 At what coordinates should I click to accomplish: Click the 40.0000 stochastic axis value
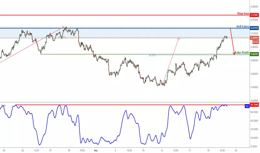[254, 129]
